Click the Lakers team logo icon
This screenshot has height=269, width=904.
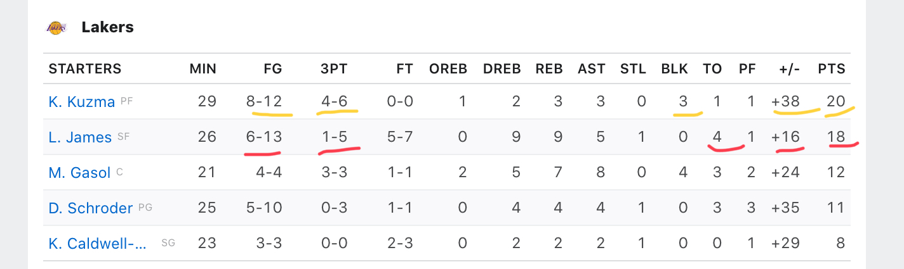click(x=56, y=28)
